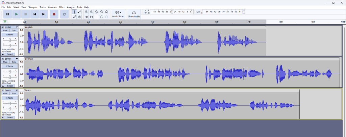This screenshot has height=137, width=346.
Task: Skip to end of the project
Action: (x=44, y=14)
